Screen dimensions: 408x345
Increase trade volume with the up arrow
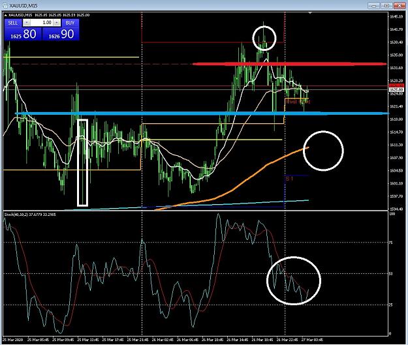(x=57, y=23)
